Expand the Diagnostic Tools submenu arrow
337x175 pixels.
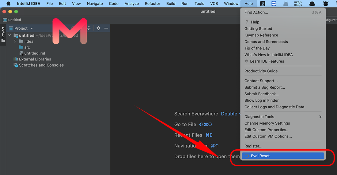click(320, 117)
